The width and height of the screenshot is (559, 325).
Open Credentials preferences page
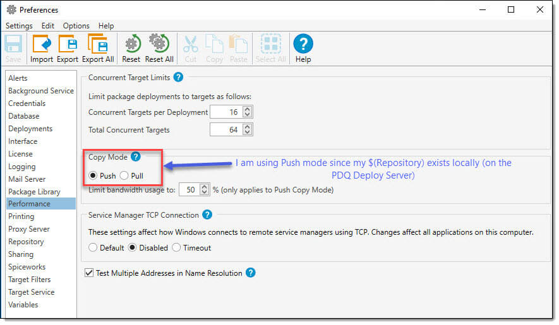pyautogui.click(x=41, y=103)
